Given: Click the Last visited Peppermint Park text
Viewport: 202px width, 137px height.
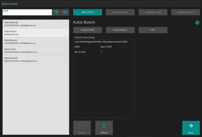Looking at the screenshot, I should (x=101, y=42).
